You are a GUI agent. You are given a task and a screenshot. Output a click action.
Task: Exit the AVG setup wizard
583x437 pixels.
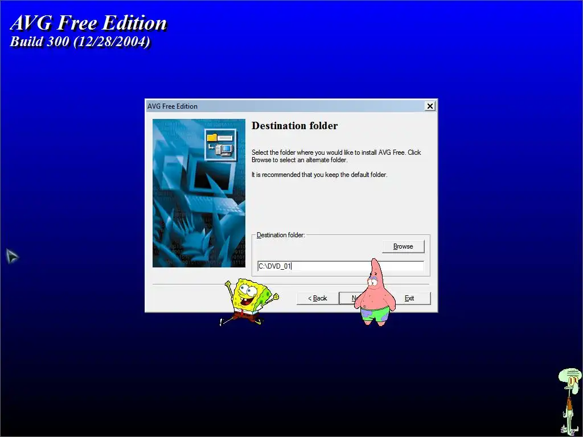click(409, 298)
